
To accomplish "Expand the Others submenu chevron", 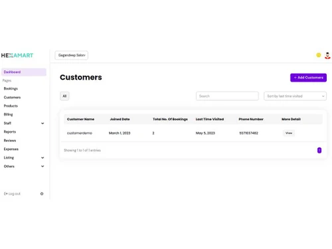I will click(42, 166).
